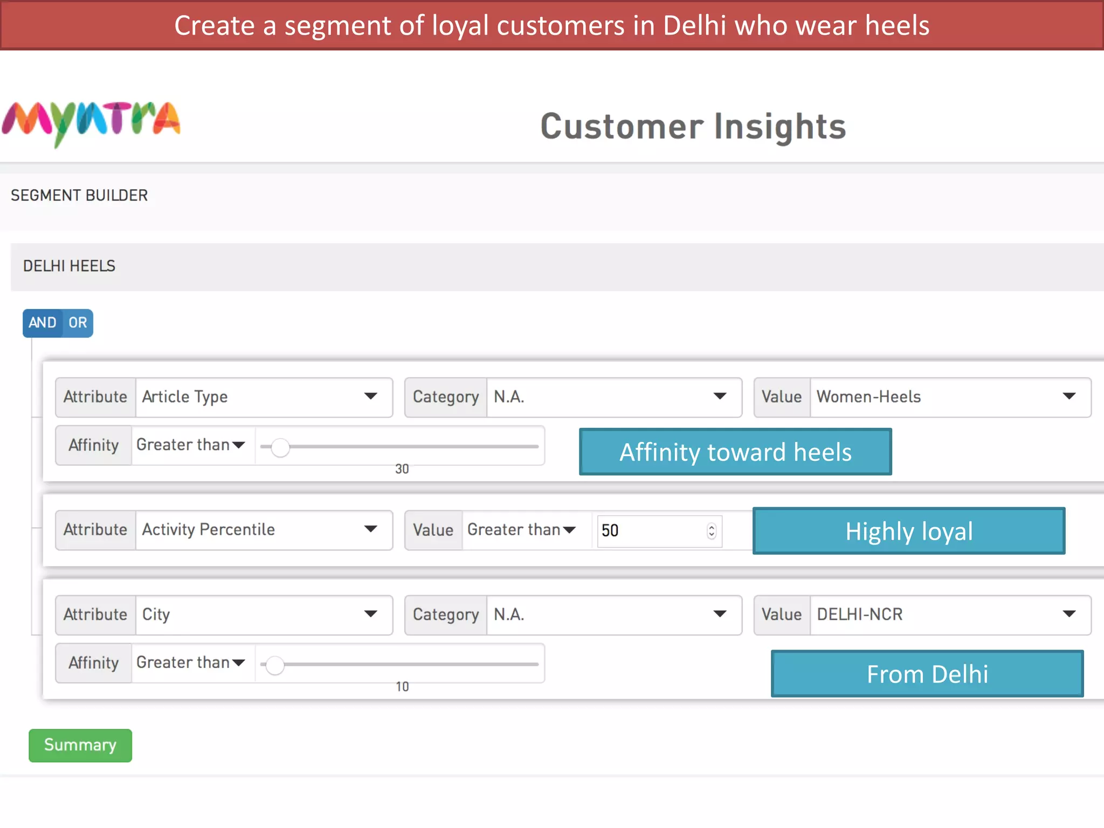Screen dimensions: 1104x828
Task: Click the heels affinity slider value 30
Action: point(402,469)
